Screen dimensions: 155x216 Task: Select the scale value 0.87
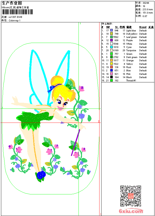pyautogui.click(x=145, y=16)
